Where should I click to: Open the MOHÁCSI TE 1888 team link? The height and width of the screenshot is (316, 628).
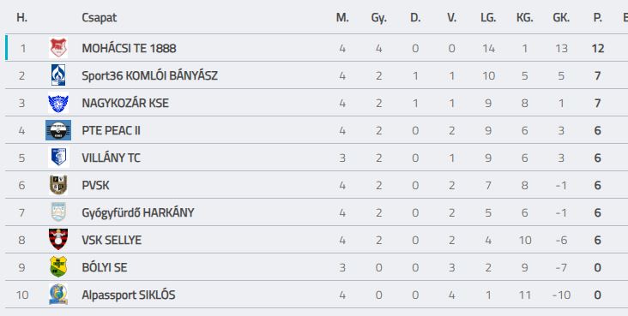click(x=129, y=49)
